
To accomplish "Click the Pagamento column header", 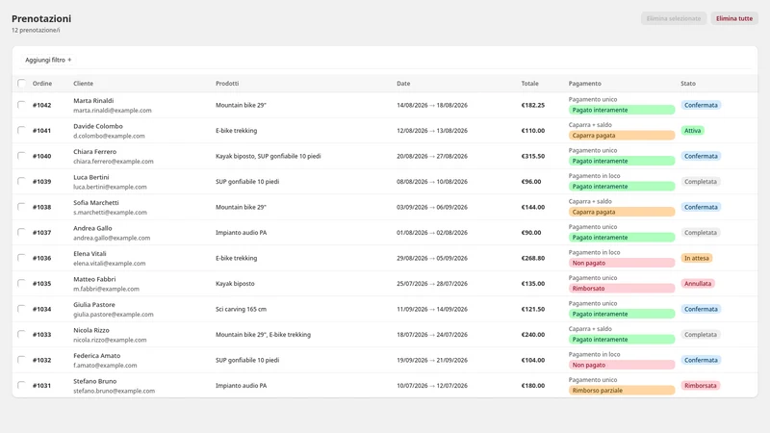I will (x=585, y=84).
